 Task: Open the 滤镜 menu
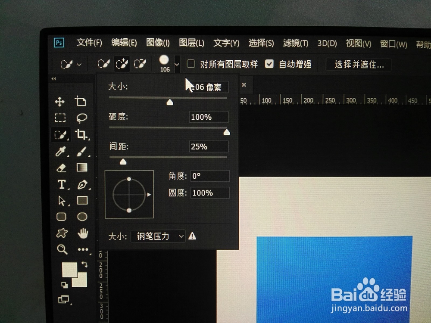point(296,43)
